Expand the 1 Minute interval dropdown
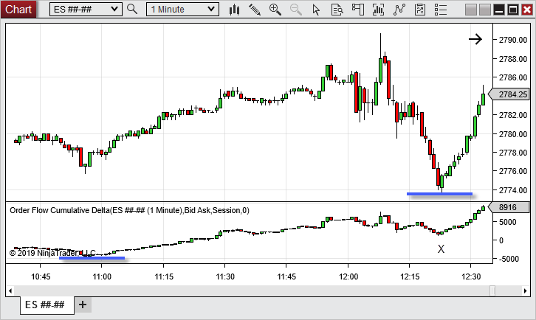The width and height of the screenshot is (536, 320). click(x=182, y=9)
